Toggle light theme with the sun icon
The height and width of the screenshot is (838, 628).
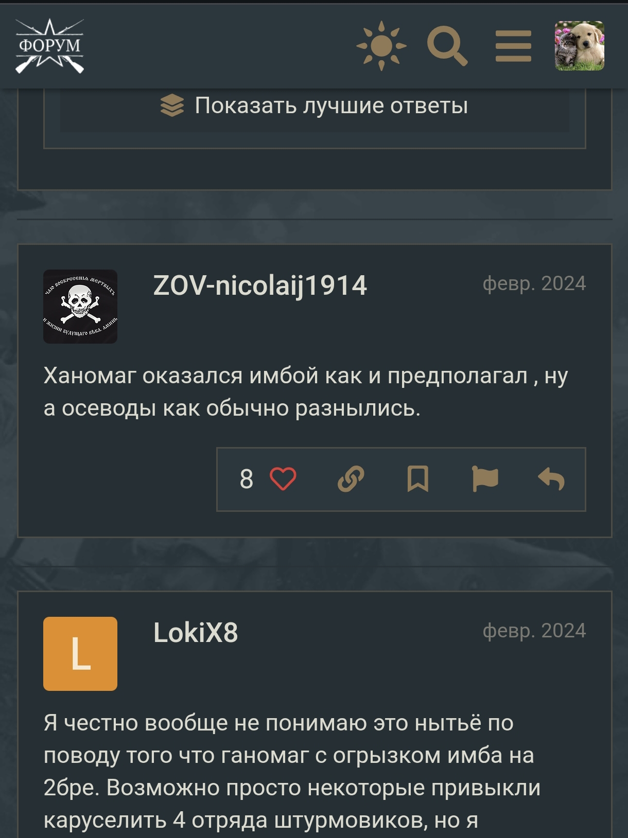(x=381, y=46)
